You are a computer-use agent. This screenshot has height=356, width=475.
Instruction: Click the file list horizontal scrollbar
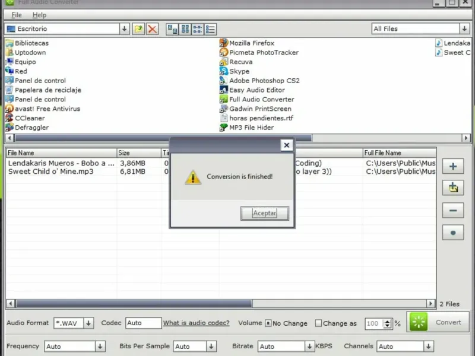134,303
